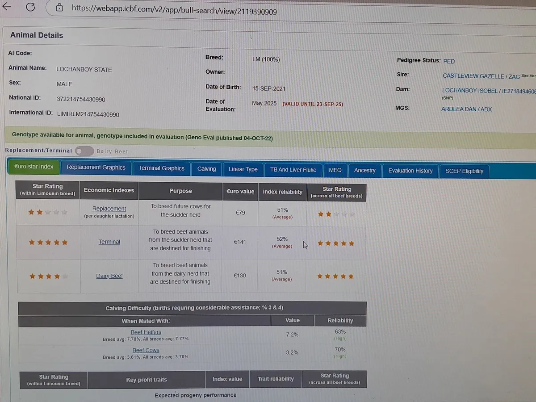Toggle the Replacement/Terminal Dairy Beef switch
This screenshot has width=536, height=402.
(x=84, y=151)
